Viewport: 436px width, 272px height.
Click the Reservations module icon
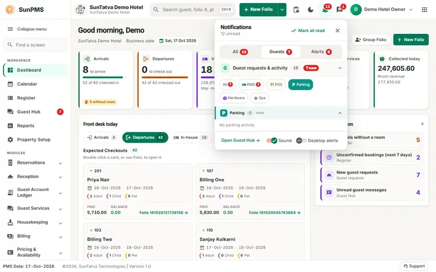point(10,163)
